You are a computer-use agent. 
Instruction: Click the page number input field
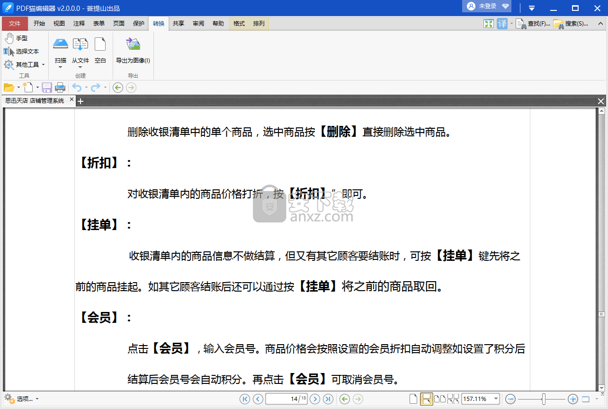(x=286, y=399)
